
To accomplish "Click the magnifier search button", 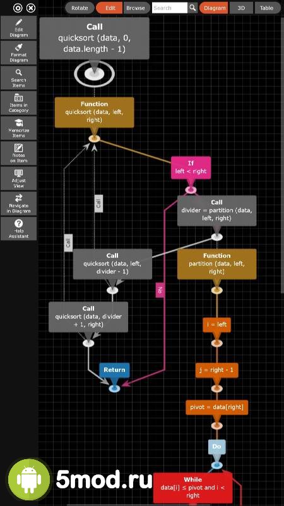I will click(192, 8).
